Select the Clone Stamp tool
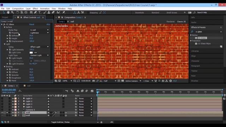Image resolution: width=226 pixels, height=127 pixels. [49, 13]
